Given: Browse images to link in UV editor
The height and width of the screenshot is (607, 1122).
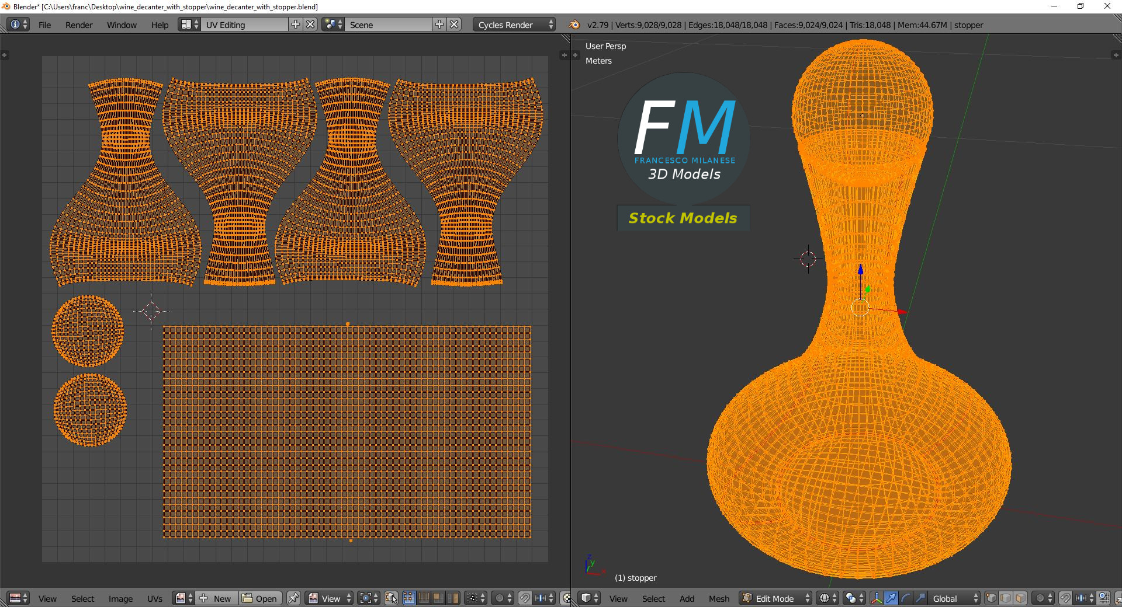Looking at the screenshot, I should [185, 598].
